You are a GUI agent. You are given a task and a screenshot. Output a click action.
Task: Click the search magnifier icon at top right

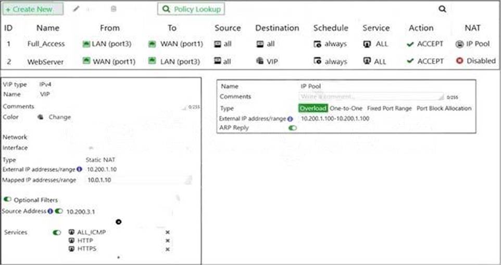tap(442, 9)
